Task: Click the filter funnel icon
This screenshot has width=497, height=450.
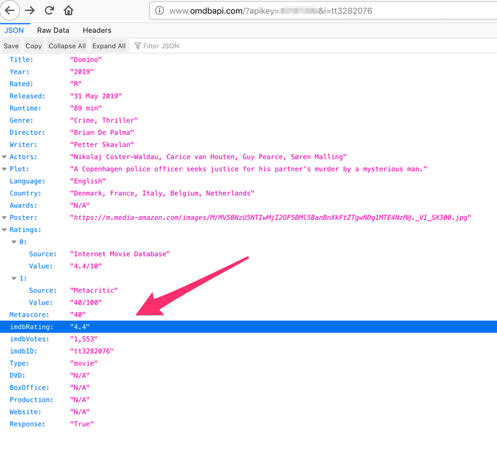Action: click(138, 46)
